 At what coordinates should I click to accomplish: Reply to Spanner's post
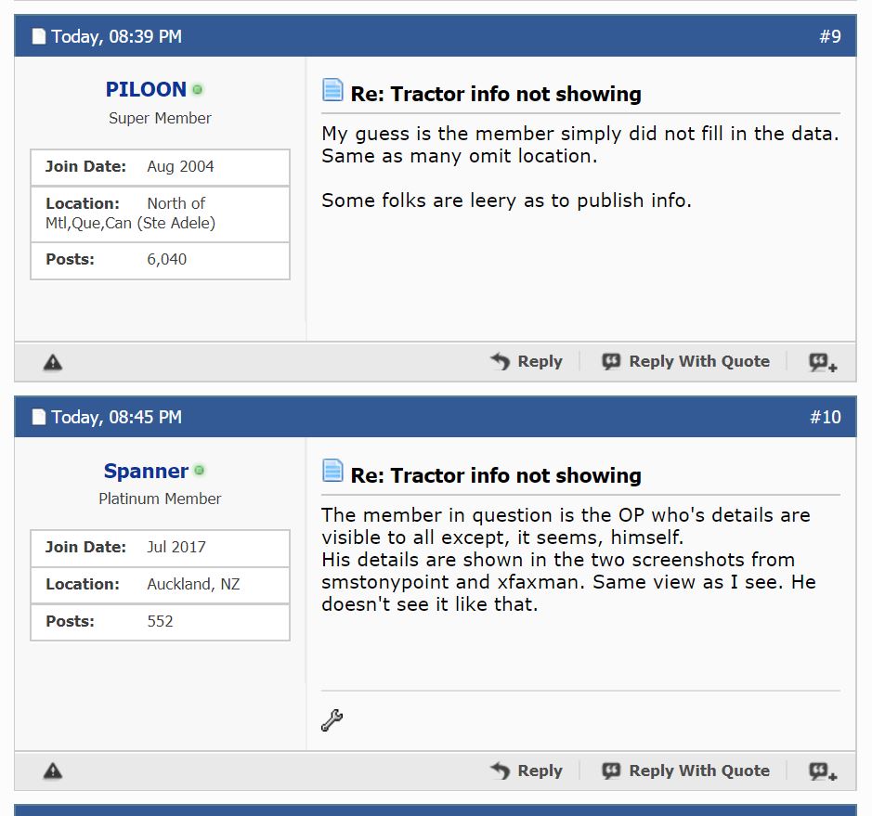coord(527,771)
